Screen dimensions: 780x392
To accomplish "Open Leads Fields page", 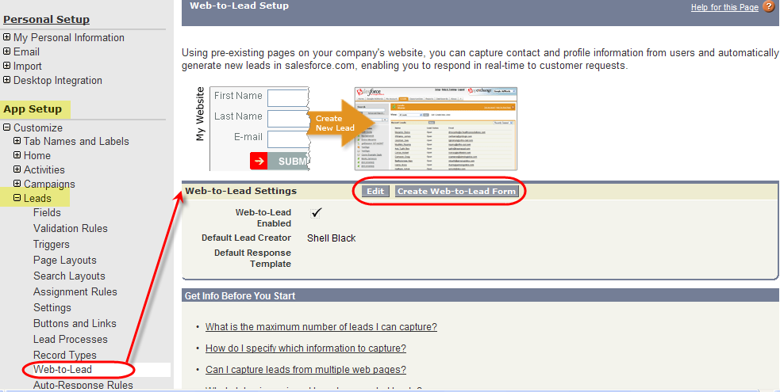I will coord(48,212).
